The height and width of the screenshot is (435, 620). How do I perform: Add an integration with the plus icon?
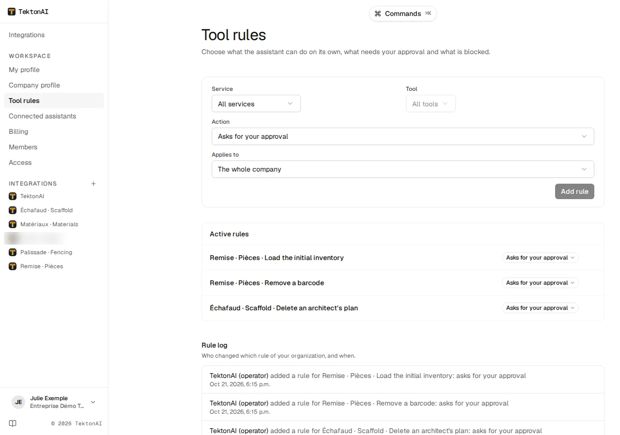tap(93, 184)
